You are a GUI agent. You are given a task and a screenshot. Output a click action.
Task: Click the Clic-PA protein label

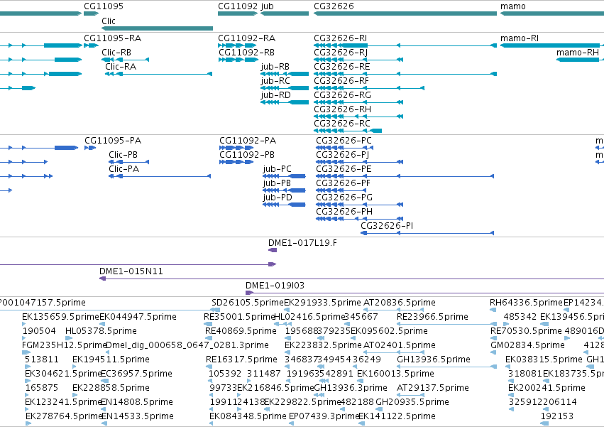[x=123, y=169]
